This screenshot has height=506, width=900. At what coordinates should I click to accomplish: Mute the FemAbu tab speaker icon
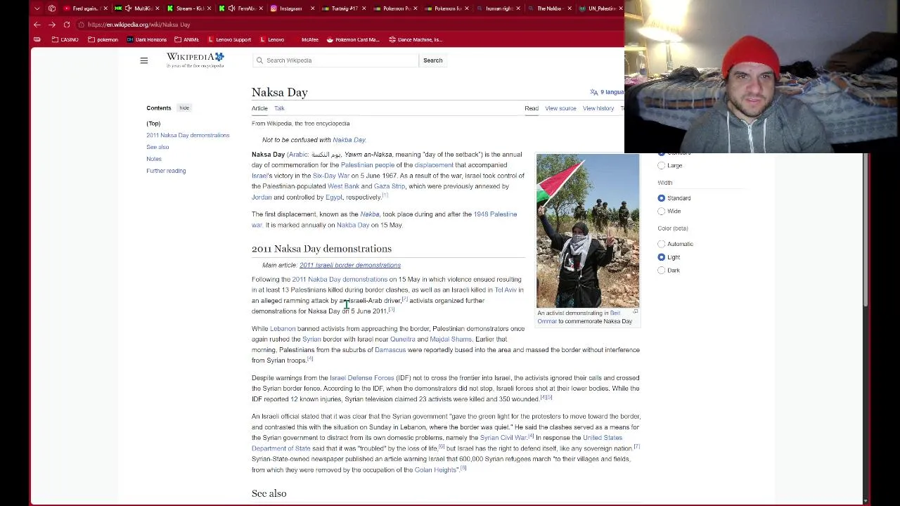[x=231, y=8]
